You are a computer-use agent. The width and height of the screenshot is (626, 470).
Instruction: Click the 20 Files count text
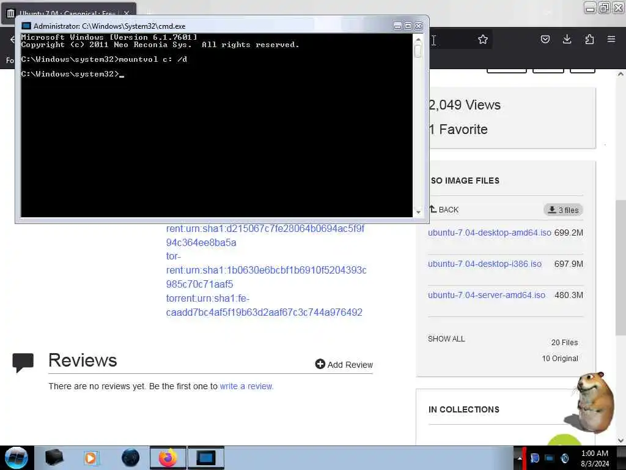564,343
